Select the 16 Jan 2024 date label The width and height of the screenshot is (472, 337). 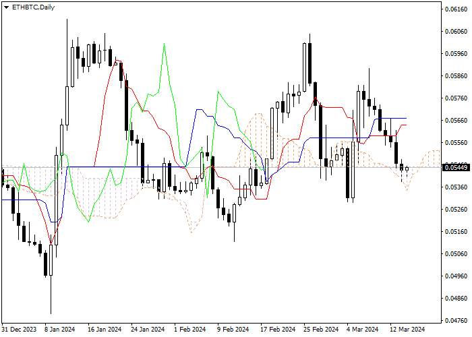point(105,330)
